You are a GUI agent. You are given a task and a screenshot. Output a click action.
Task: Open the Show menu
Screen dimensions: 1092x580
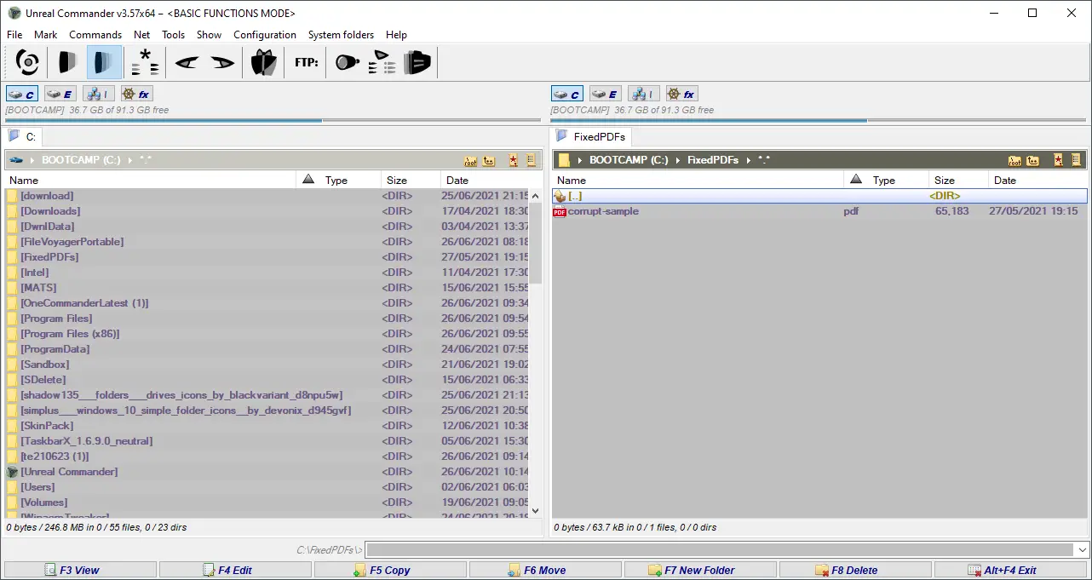[x=209, y=35]
